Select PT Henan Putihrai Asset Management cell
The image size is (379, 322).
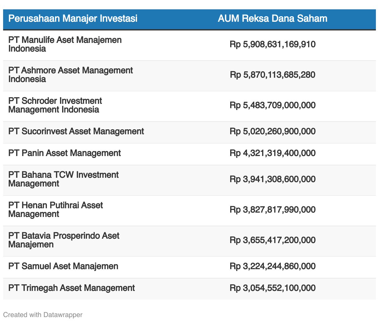tap(56, 210)
